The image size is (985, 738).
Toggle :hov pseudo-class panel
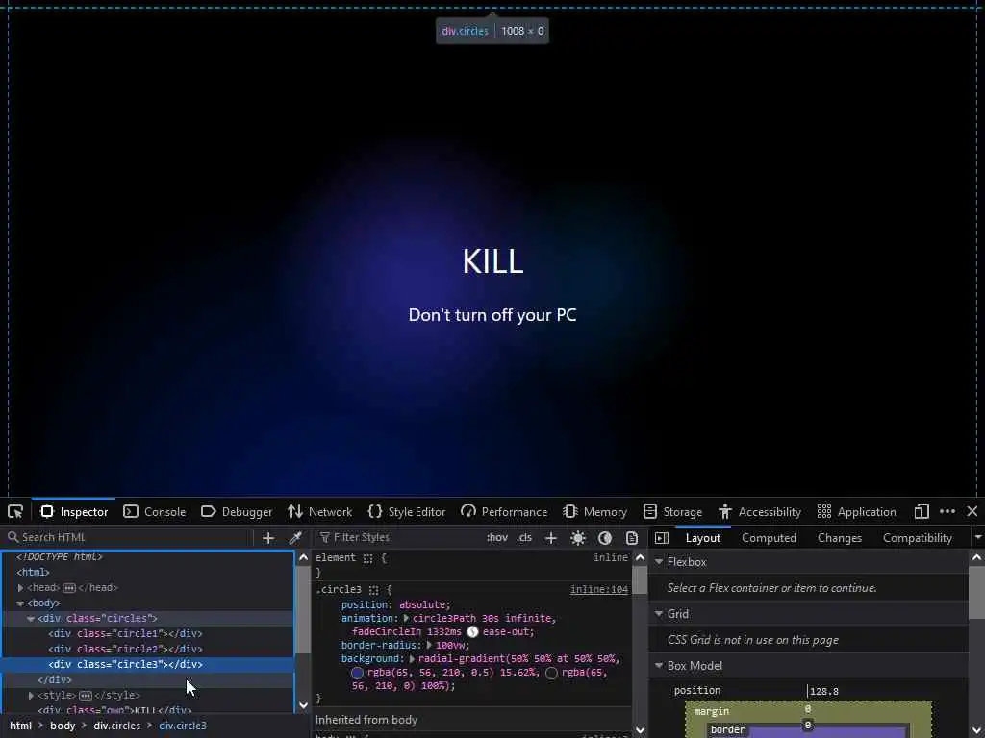(x=497, y=538)
